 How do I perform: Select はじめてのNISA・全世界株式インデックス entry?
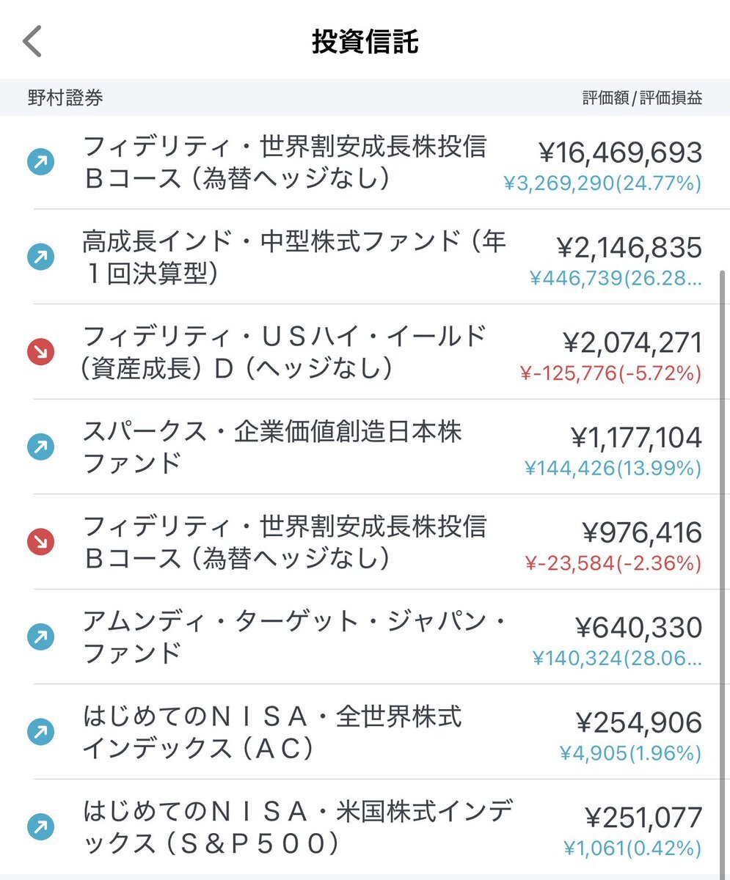pos(365,732)
